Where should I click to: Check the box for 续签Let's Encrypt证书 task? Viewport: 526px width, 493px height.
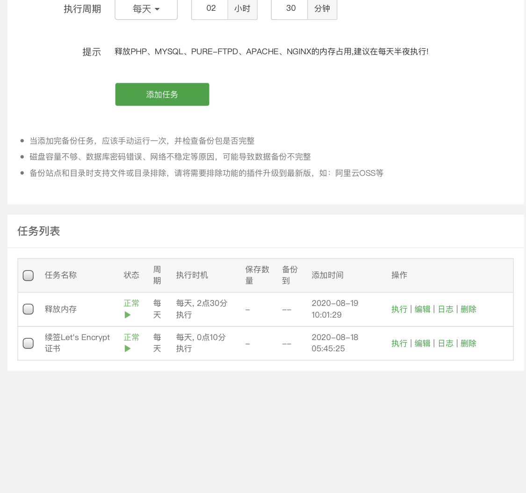point(28,343)
